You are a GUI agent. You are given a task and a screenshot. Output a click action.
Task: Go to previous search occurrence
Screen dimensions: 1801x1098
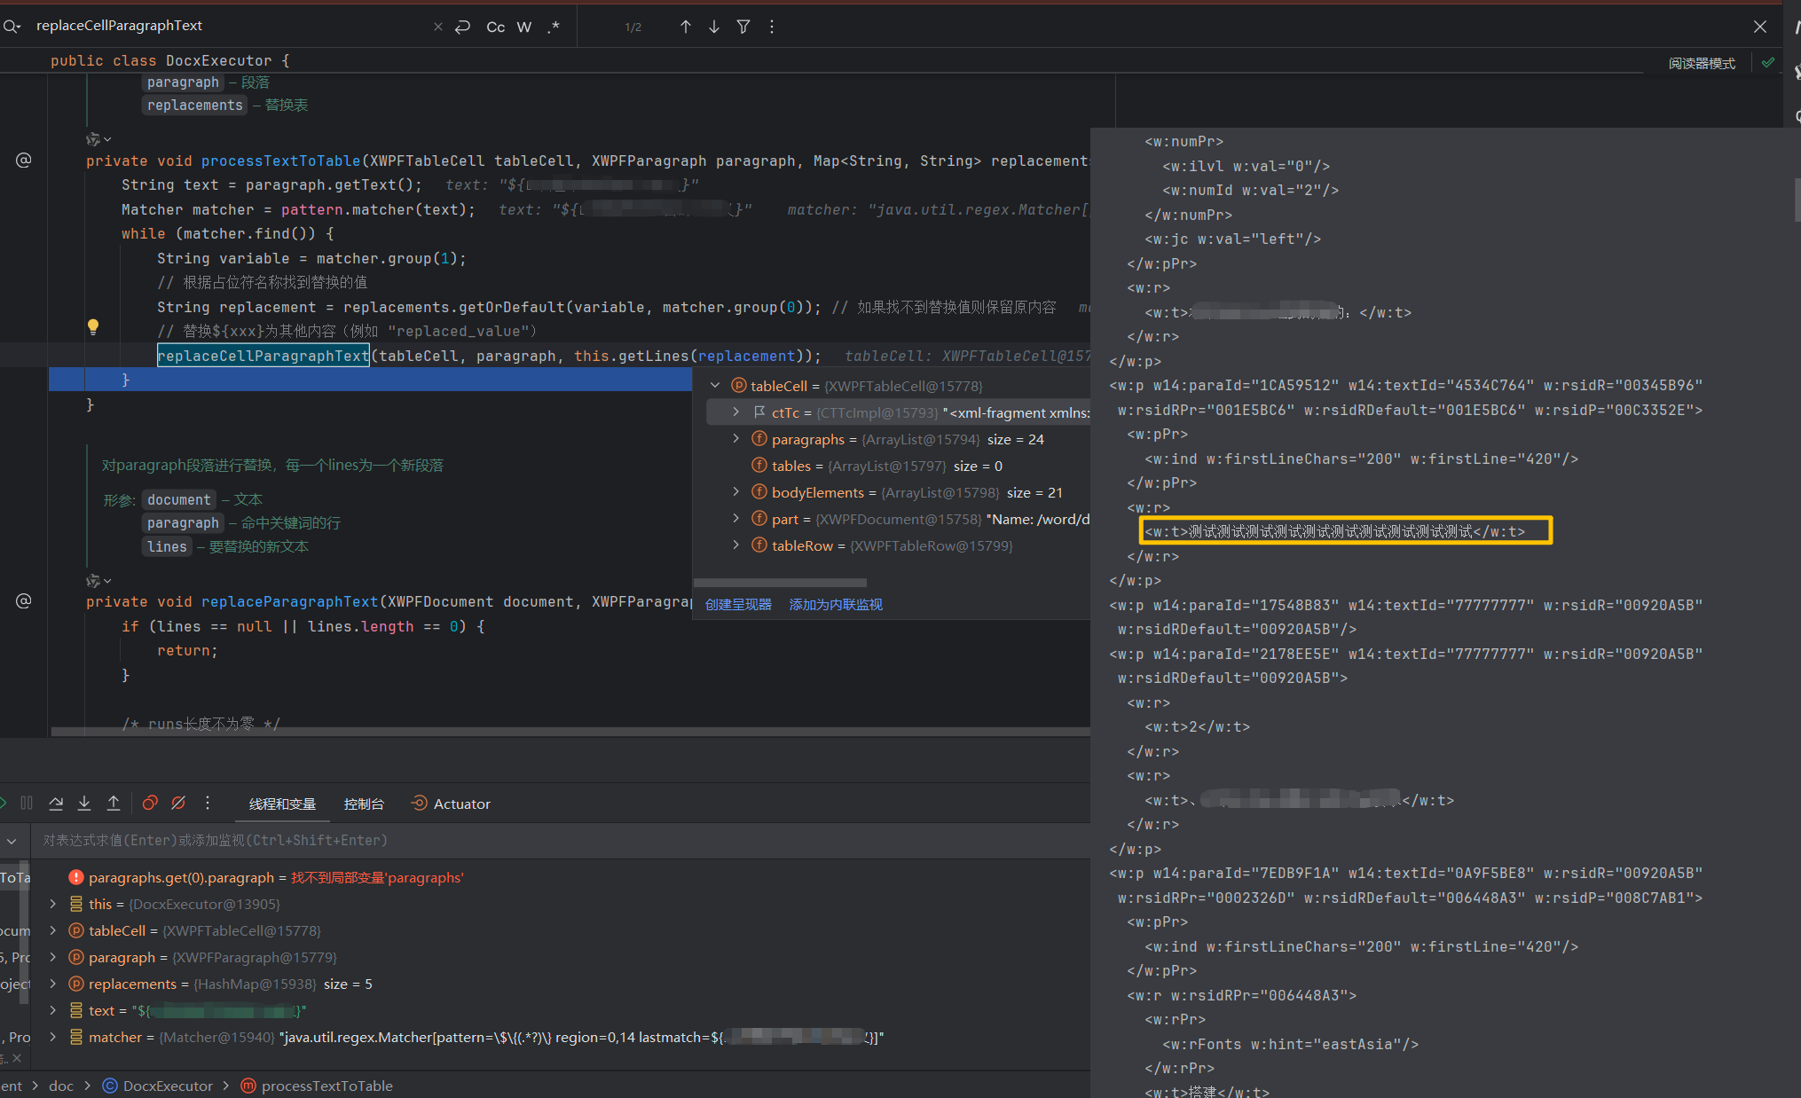[685, 27]
